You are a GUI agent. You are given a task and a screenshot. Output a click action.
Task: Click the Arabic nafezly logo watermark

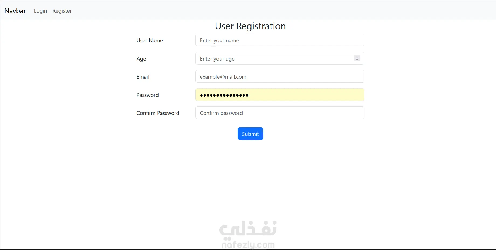click(x=248, y=229)
